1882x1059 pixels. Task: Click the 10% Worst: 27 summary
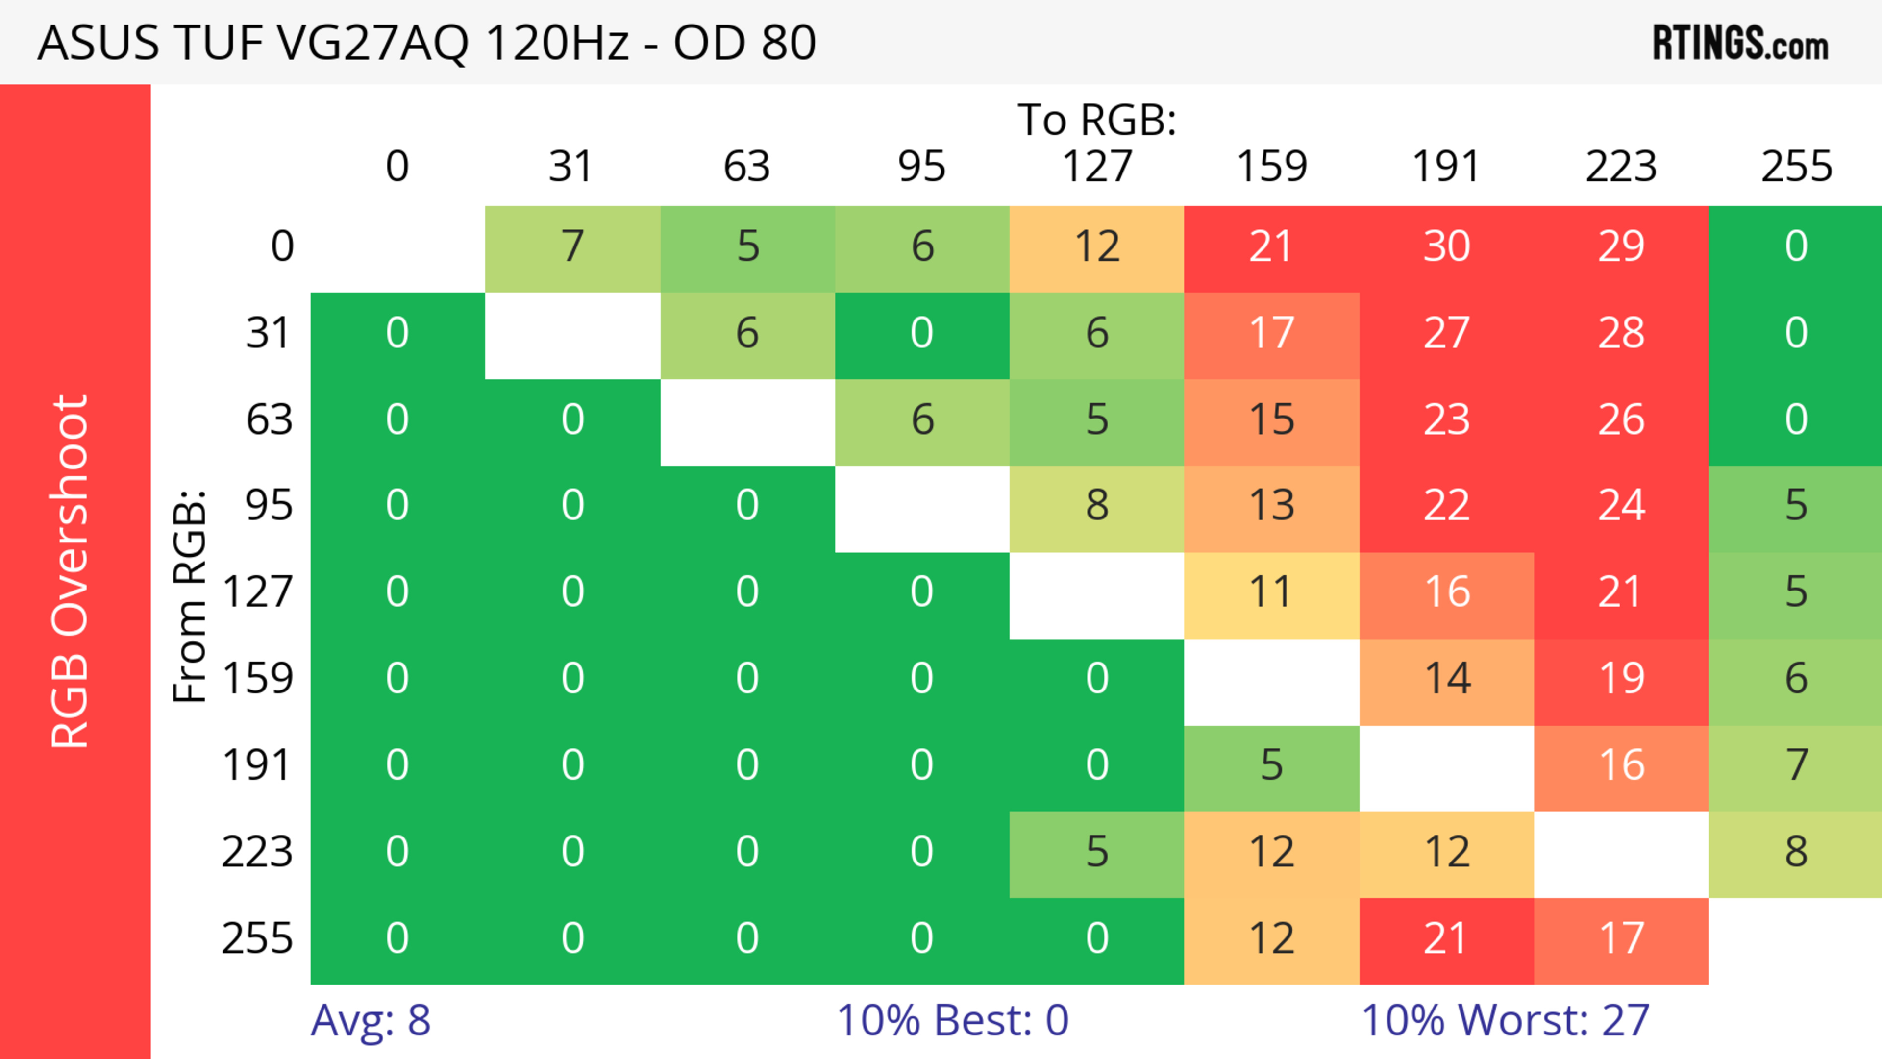(x=1505, y=1020)
